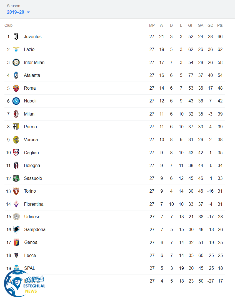
Task: Click the dropdown arrow beside 2019–20
Action: pos(28,12)
